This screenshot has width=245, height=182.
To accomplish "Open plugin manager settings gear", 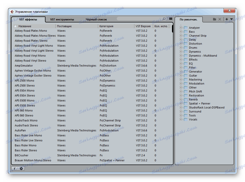I will [21, 169].
